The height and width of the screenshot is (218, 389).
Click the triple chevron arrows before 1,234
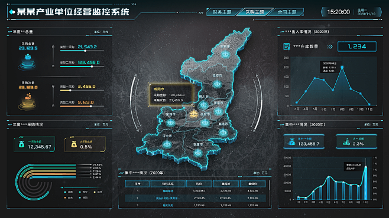pos(329,47)
